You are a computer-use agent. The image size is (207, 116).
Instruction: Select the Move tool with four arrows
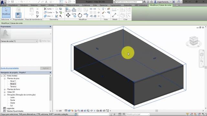(x=68, y=15)
